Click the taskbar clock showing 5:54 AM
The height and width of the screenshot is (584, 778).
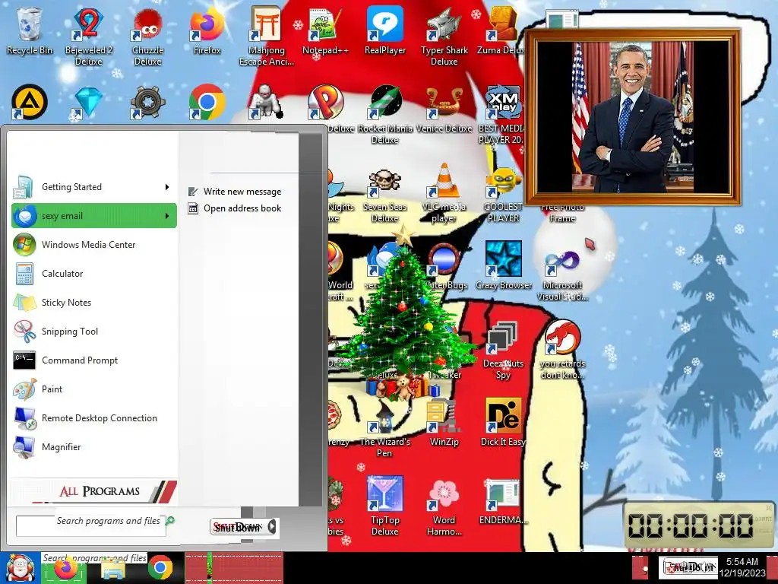pos(742,567)
